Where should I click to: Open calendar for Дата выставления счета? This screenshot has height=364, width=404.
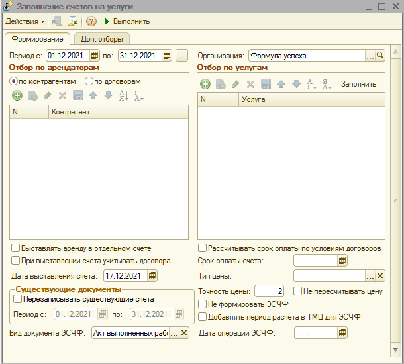(153, 275)
